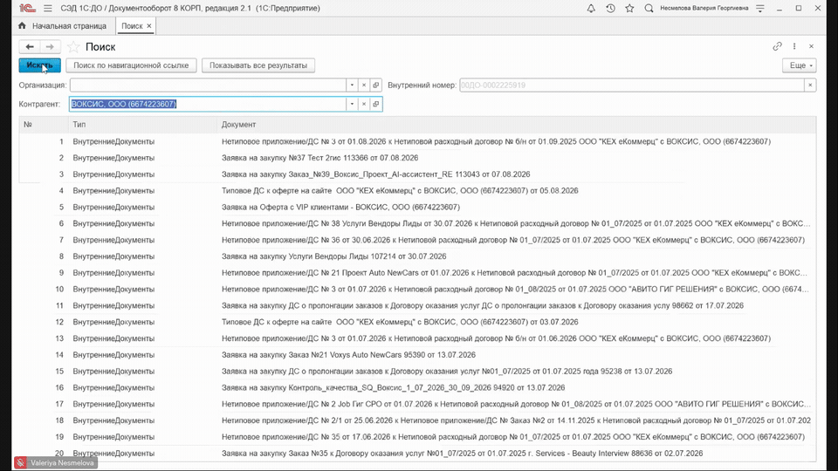Copy link to this form icon
Viewport: 838px width, 471px height.
pos(777,46)
